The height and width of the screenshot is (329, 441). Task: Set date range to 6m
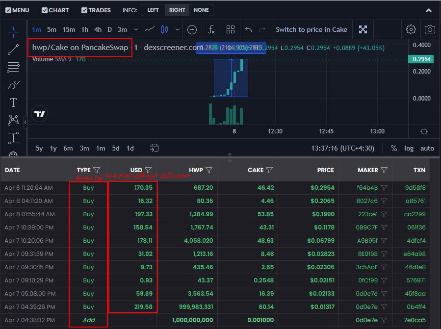68,148
